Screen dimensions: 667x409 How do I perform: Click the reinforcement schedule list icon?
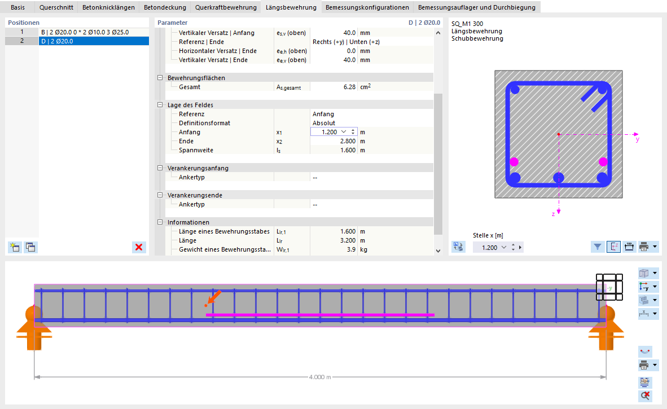[x=646, y=382]
